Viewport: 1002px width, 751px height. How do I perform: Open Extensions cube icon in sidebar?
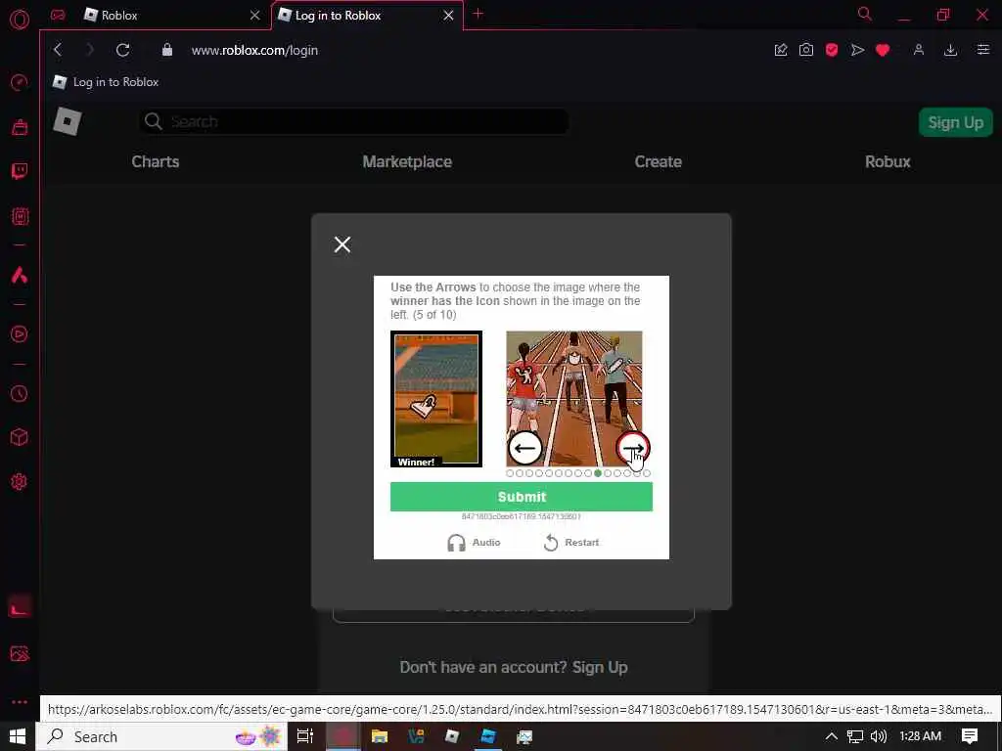point(20,437)
